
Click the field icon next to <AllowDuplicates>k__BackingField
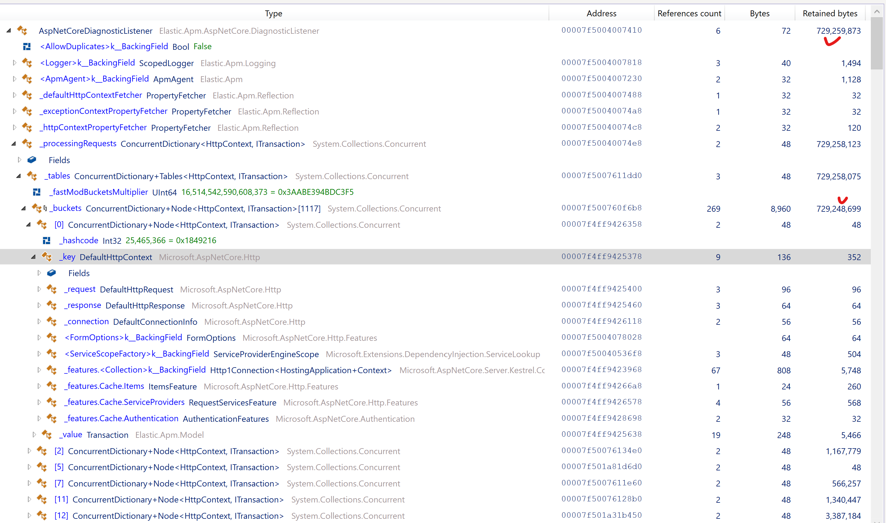coord(26,46)
